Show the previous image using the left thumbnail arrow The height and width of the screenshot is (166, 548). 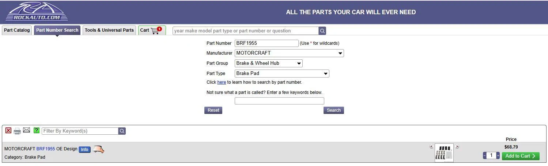point(431,147)
